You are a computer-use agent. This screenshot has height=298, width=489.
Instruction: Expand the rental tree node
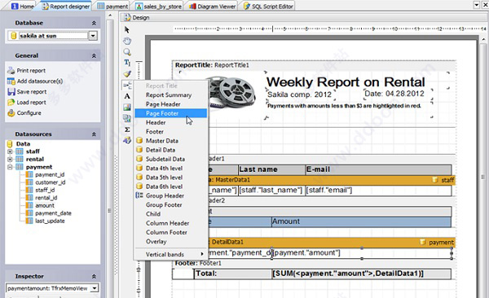[x=10, y=160]
